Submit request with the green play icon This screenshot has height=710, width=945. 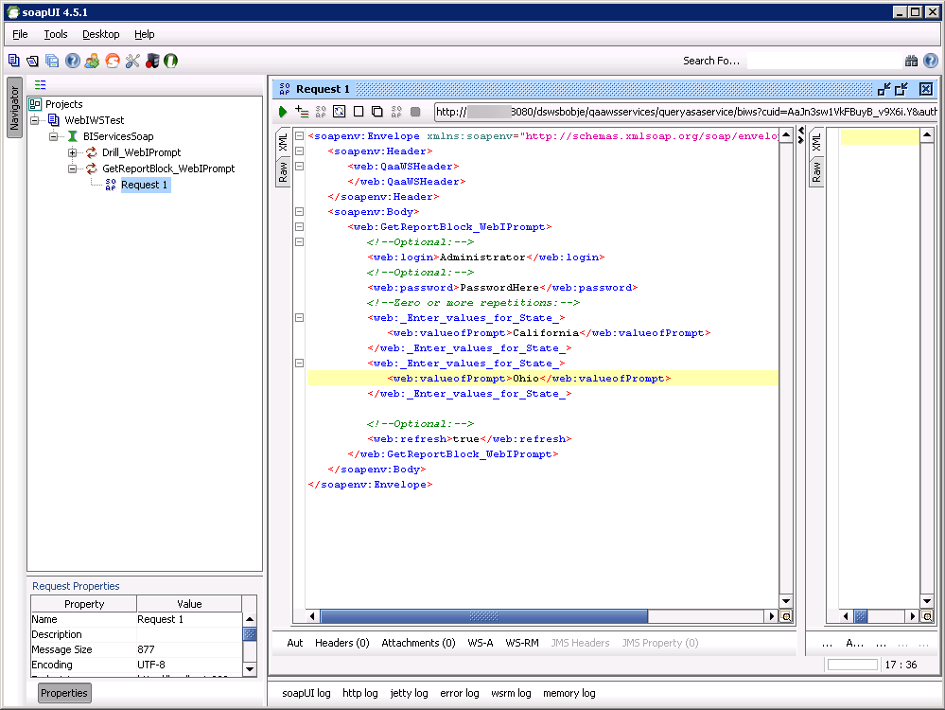[x=283, y=112]
